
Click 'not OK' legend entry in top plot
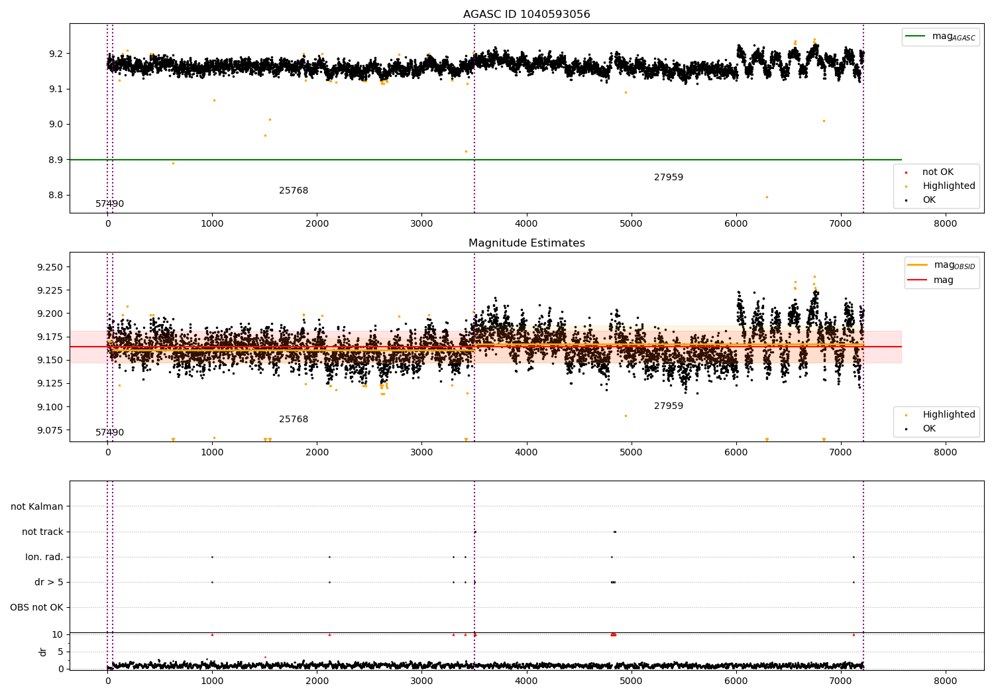pyautogui.click(x=928, y=172)
